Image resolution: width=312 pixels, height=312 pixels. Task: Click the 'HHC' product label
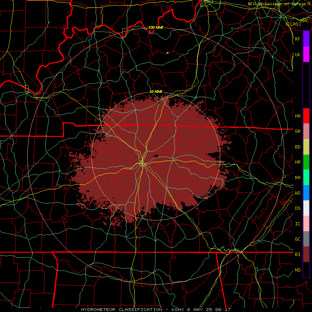point(304,20)
